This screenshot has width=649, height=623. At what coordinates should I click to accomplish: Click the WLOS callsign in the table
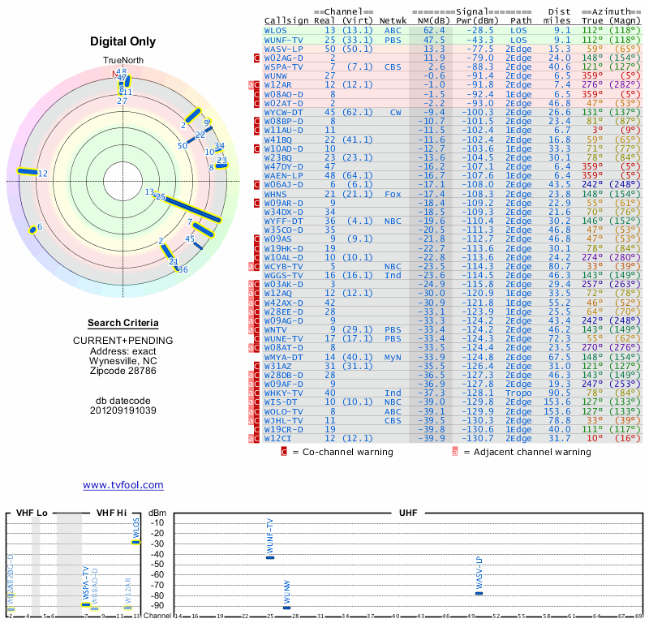276,30
